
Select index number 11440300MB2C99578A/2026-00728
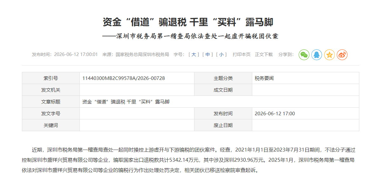[x=124, y=78]
